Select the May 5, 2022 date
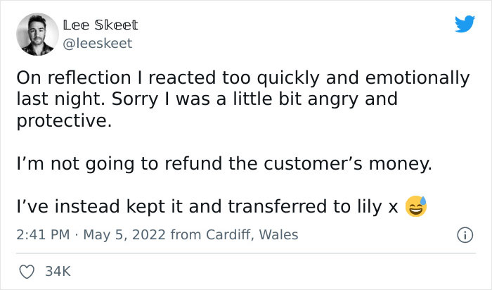The image size is (492, 290). 124,234
